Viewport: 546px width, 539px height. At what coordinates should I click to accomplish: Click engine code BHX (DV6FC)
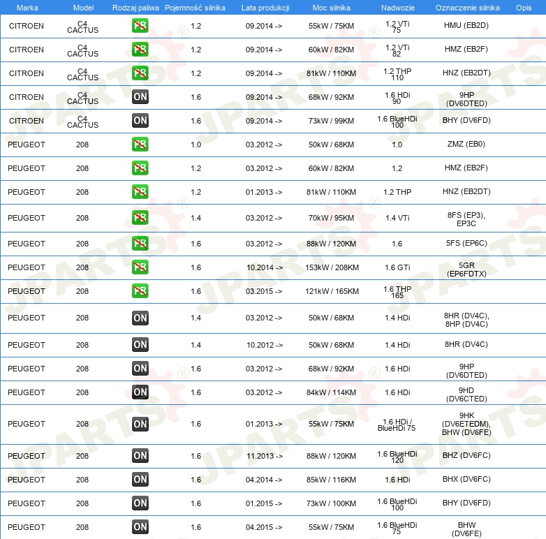pyautogui.click(x=466, y=479)
